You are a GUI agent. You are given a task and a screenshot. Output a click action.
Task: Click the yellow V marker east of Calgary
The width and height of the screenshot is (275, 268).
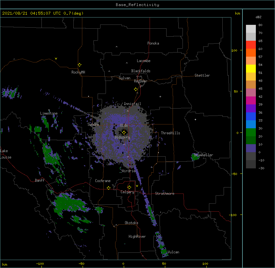pos(137,186)
